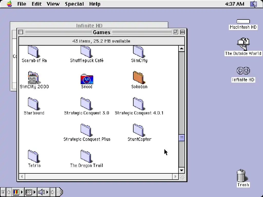The image size is (263, 197).
Task: Click the Games window title bar
Action: [x=102, y=32]
